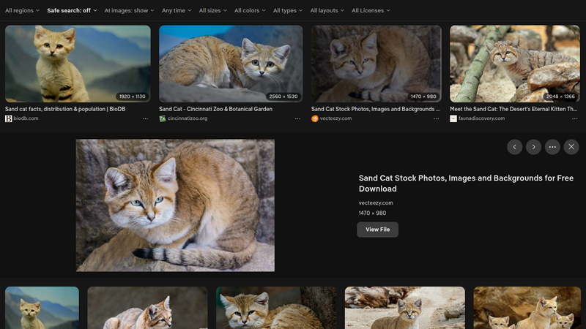The image size is (586, 329).
Task: Go to the next image with right arrow
Action: pyautogui.click(x=534, y=147)
